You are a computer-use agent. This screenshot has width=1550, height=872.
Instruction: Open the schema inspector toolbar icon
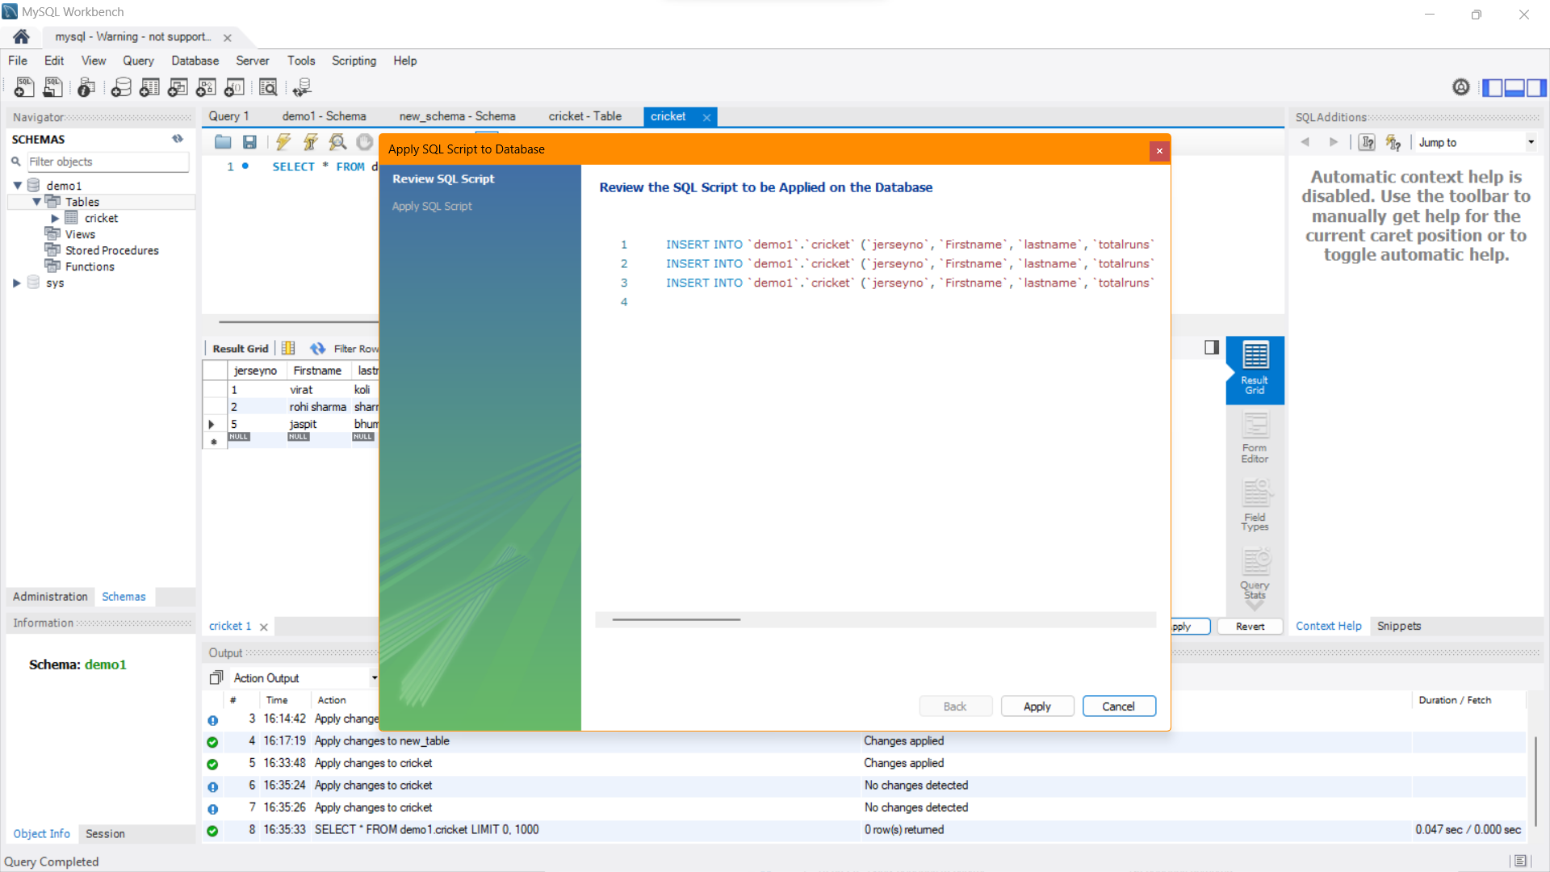click(86, 87)
